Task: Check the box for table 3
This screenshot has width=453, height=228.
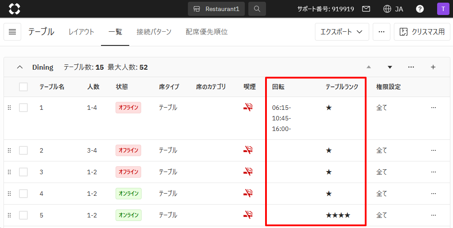Action: pyautogui.click(x=23, y=172)
